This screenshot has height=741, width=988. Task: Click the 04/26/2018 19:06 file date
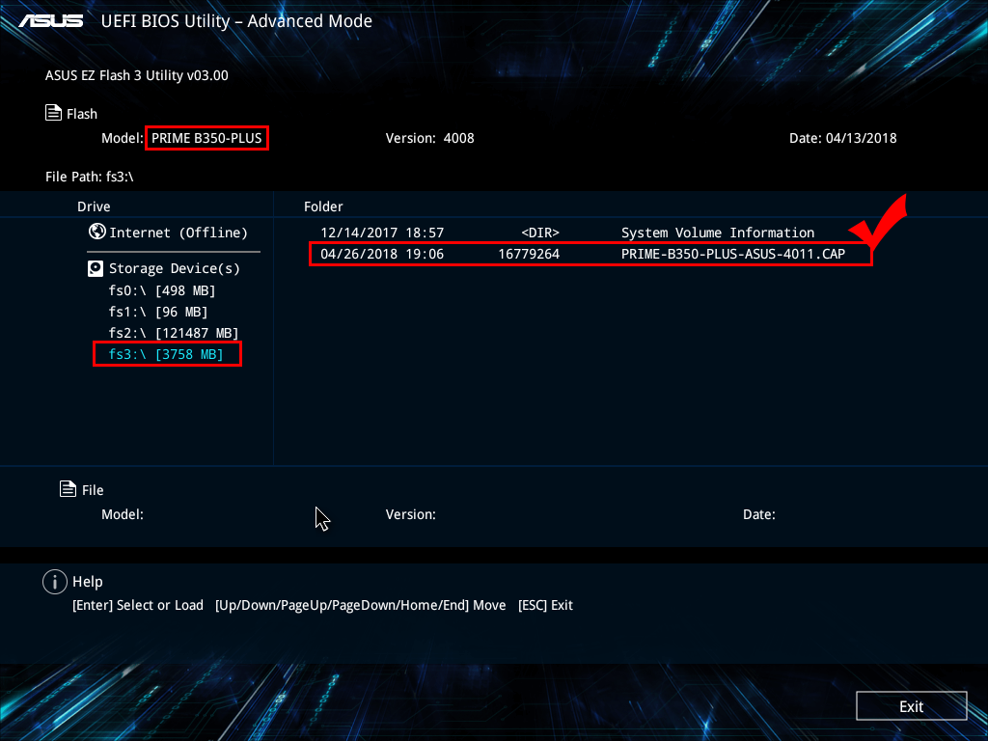click(382, 254)
